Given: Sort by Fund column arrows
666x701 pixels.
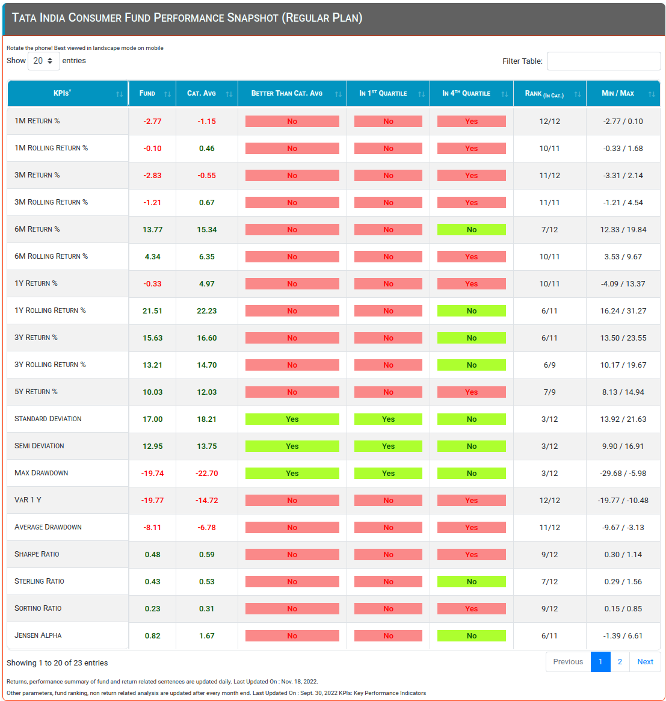Looking at the screenshot, I should click(168, 94).
